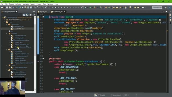Open the Navigate menu
This screenshot has height=97, width=172.
26,4
